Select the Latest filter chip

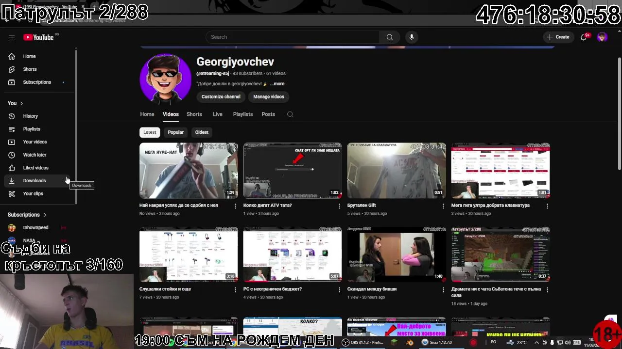click(150, 132)
